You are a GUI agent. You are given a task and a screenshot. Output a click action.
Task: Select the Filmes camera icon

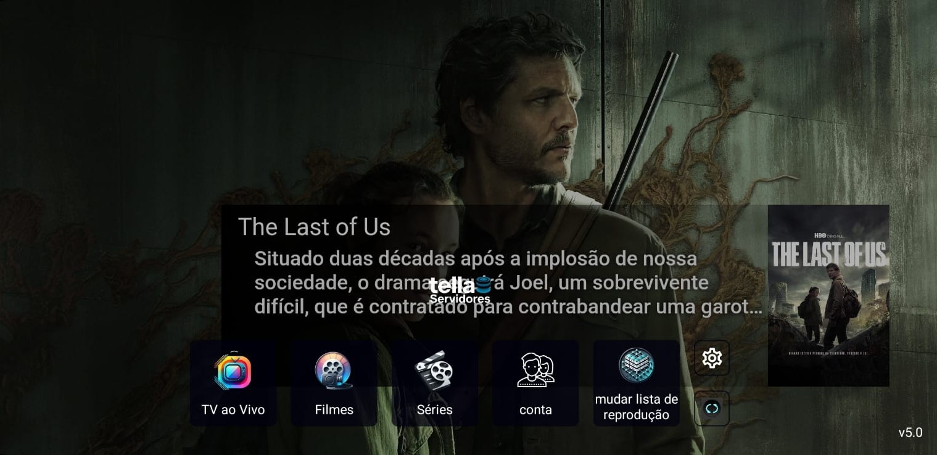(x=333, y=371)
